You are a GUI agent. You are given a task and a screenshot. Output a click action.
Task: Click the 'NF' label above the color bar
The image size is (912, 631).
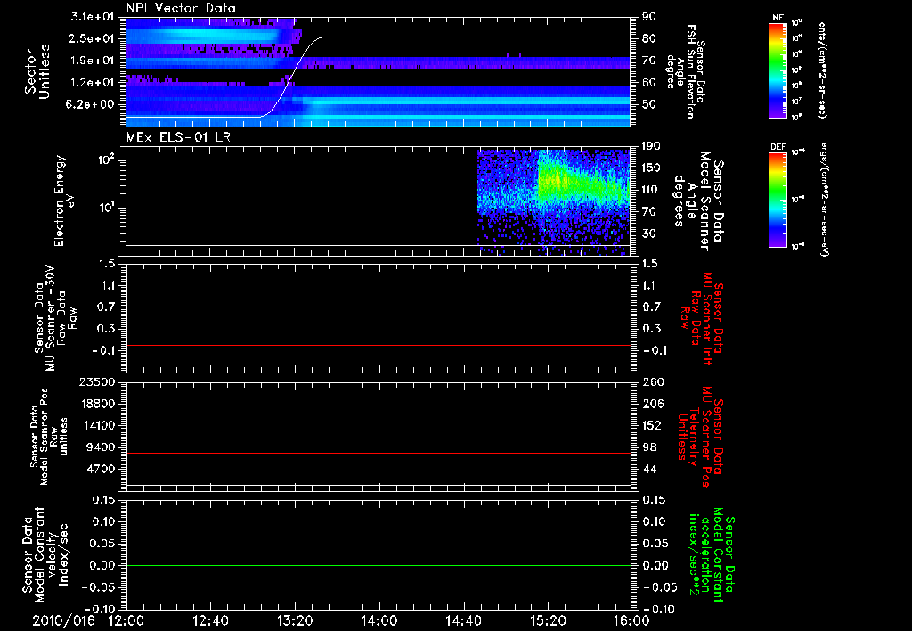(x=778, y=18)
